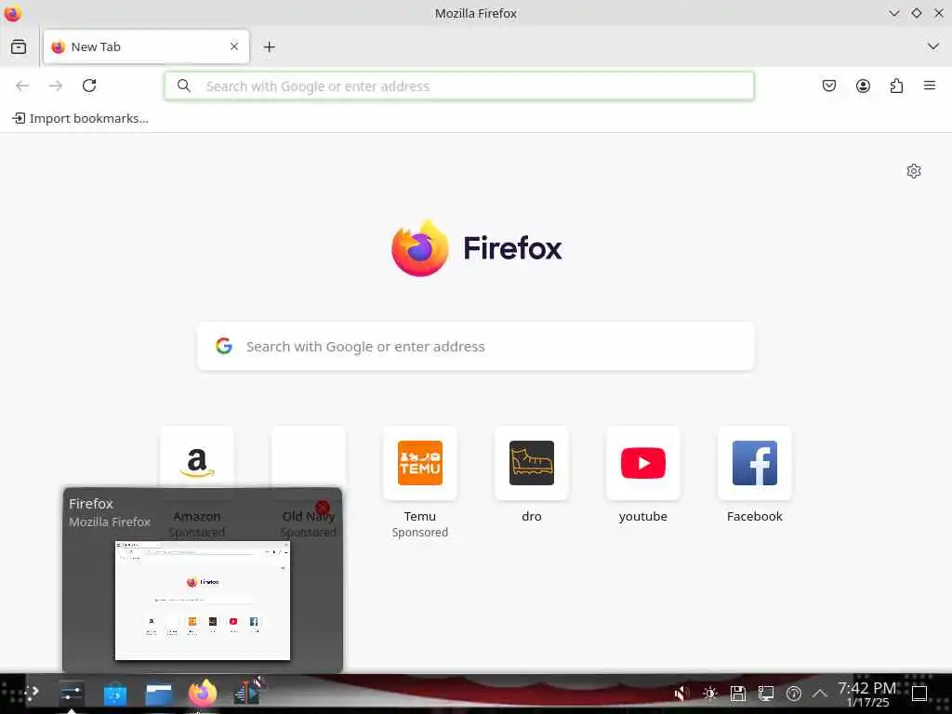Click Import bookmarks link
The height and width of the screenshot is (714, 952).
[81, 118]
